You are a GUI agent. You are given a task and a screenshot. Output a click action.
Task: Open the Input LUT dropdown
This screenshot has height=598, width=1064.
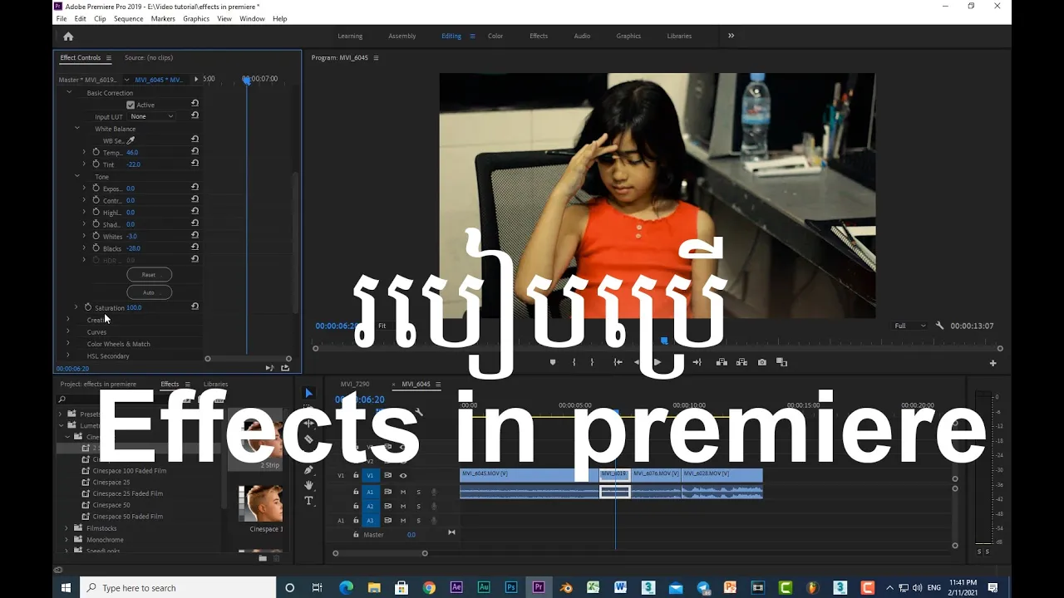pyautogui.click(x=150, y=116)
